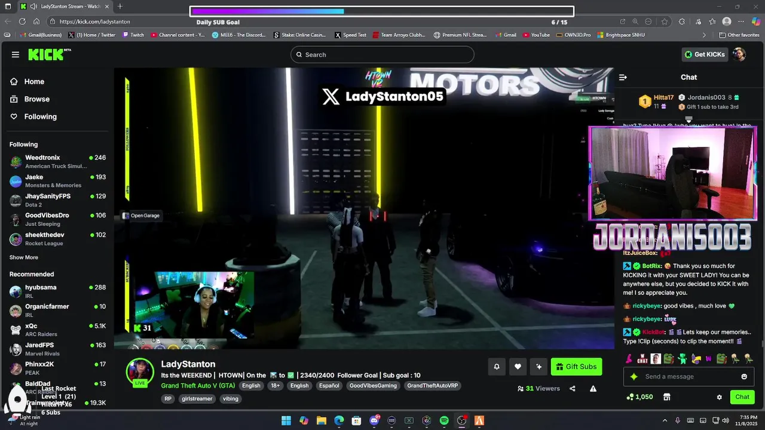Expand Following list with Show More
Screen dimensions: 765x430
24,257
